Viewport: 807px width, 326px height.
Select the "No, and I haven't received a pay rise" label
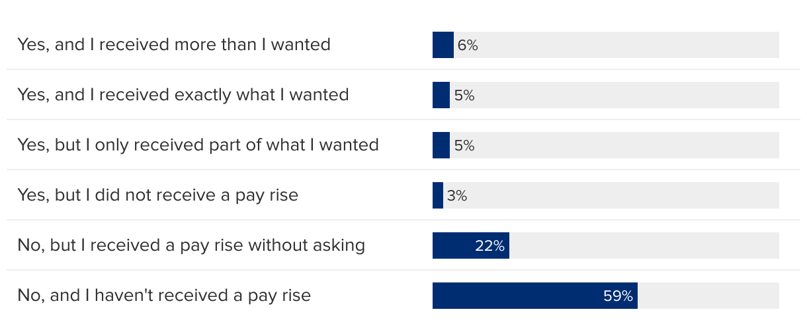coord(163,296)
